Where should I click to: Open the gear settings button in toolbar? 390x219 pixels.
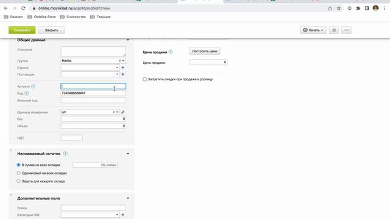click(334, 30)
